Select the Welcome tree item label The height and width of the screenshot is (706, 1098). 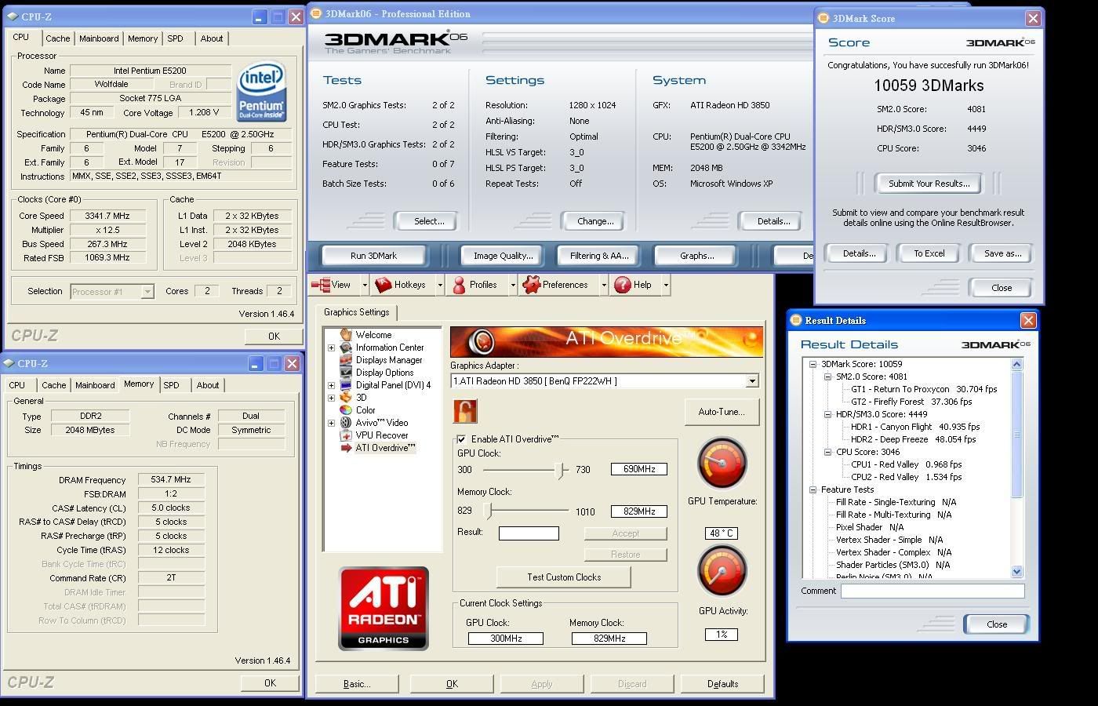373,335
